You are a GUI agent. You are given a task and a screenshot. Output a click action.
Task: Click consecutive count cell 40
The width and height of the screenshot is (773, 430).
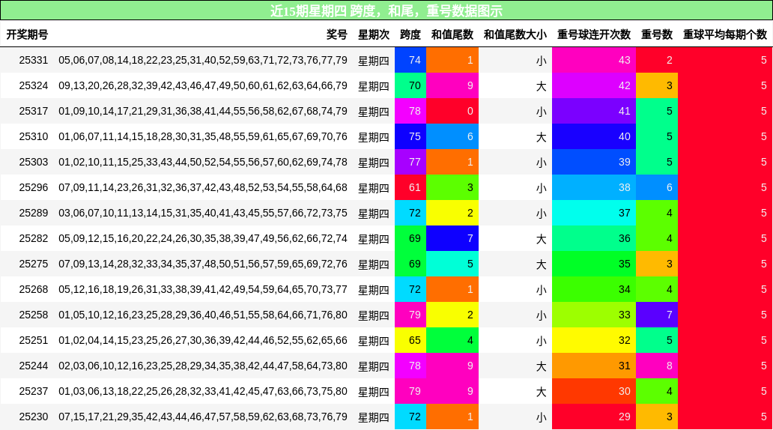(x=594, y=136)
